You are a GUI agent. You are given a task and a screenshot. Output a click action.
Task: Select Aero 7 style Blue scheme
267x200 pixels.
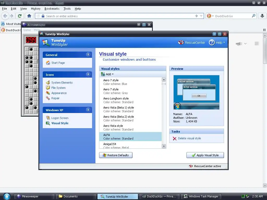(130, 82)
